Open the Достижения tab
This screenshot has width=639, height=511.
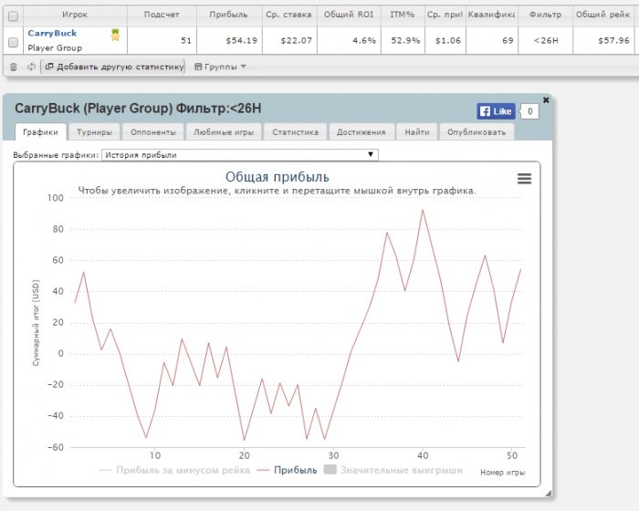[361, 132]
